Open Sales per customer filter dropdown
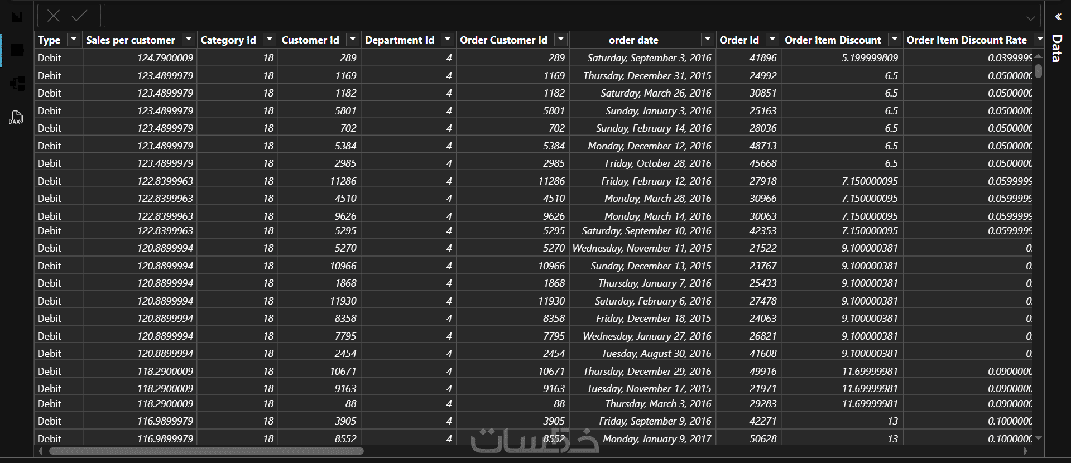This screenshot has width=1071, height=463. point(189,40)
